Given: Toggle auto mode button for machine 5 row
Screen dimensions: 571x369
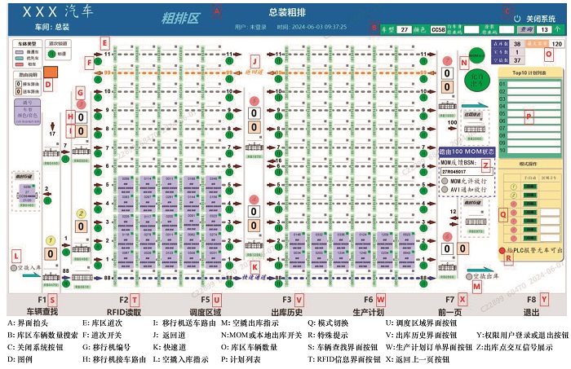Looking at the screenshot, I should [x=530, y=221].
